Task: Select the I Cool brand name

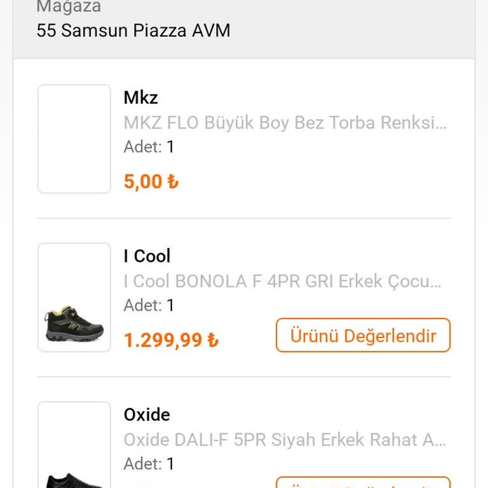Action: click(147, 256)
